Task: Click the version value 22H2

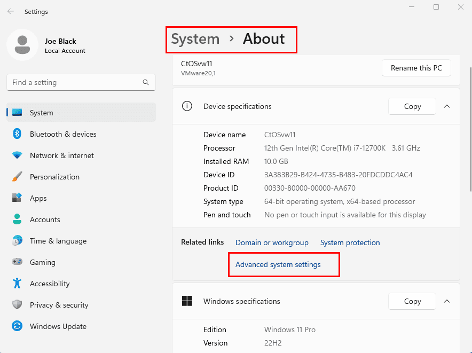Action: [x=273, y=343]
